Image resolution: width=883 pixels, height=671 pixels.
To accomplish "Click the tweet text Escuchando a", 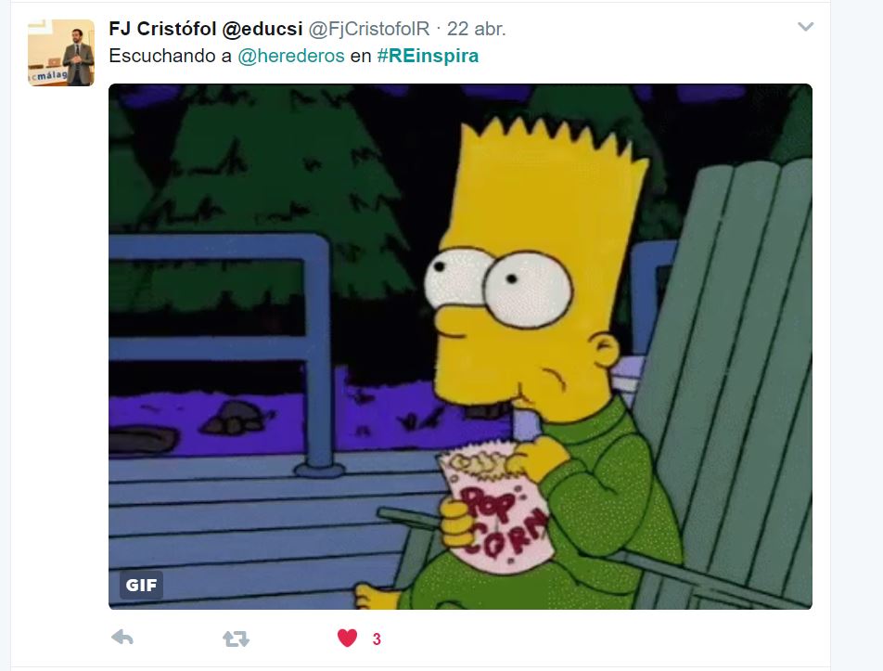I will 170,56.
